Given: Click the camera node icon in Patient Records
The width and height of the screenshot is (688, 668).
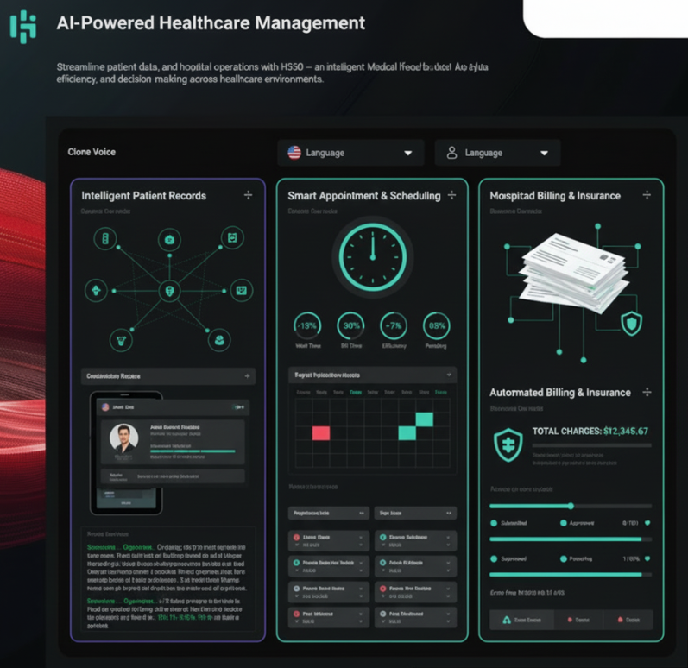Looking at the screenshot, I should coord(170,239).
